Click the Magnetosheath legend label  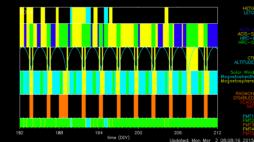pos(237,77)
